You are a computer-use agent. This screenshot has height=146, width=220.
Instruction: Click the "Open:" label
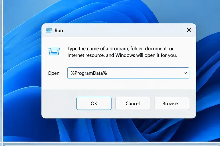[54, 73]
